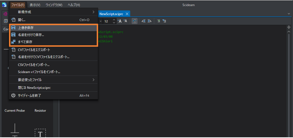Image resolution: width=293 pixels, height=138 pixels.
Task: Increase font size with stepper up arrow
Action: [x=114, y=20]
